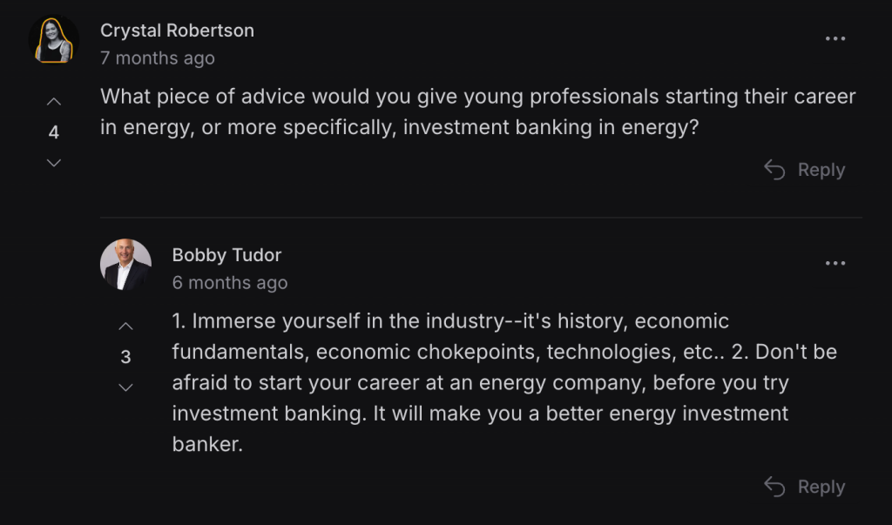
Task: Downvote Crystal Robertson's question
Action: [53, 163]
